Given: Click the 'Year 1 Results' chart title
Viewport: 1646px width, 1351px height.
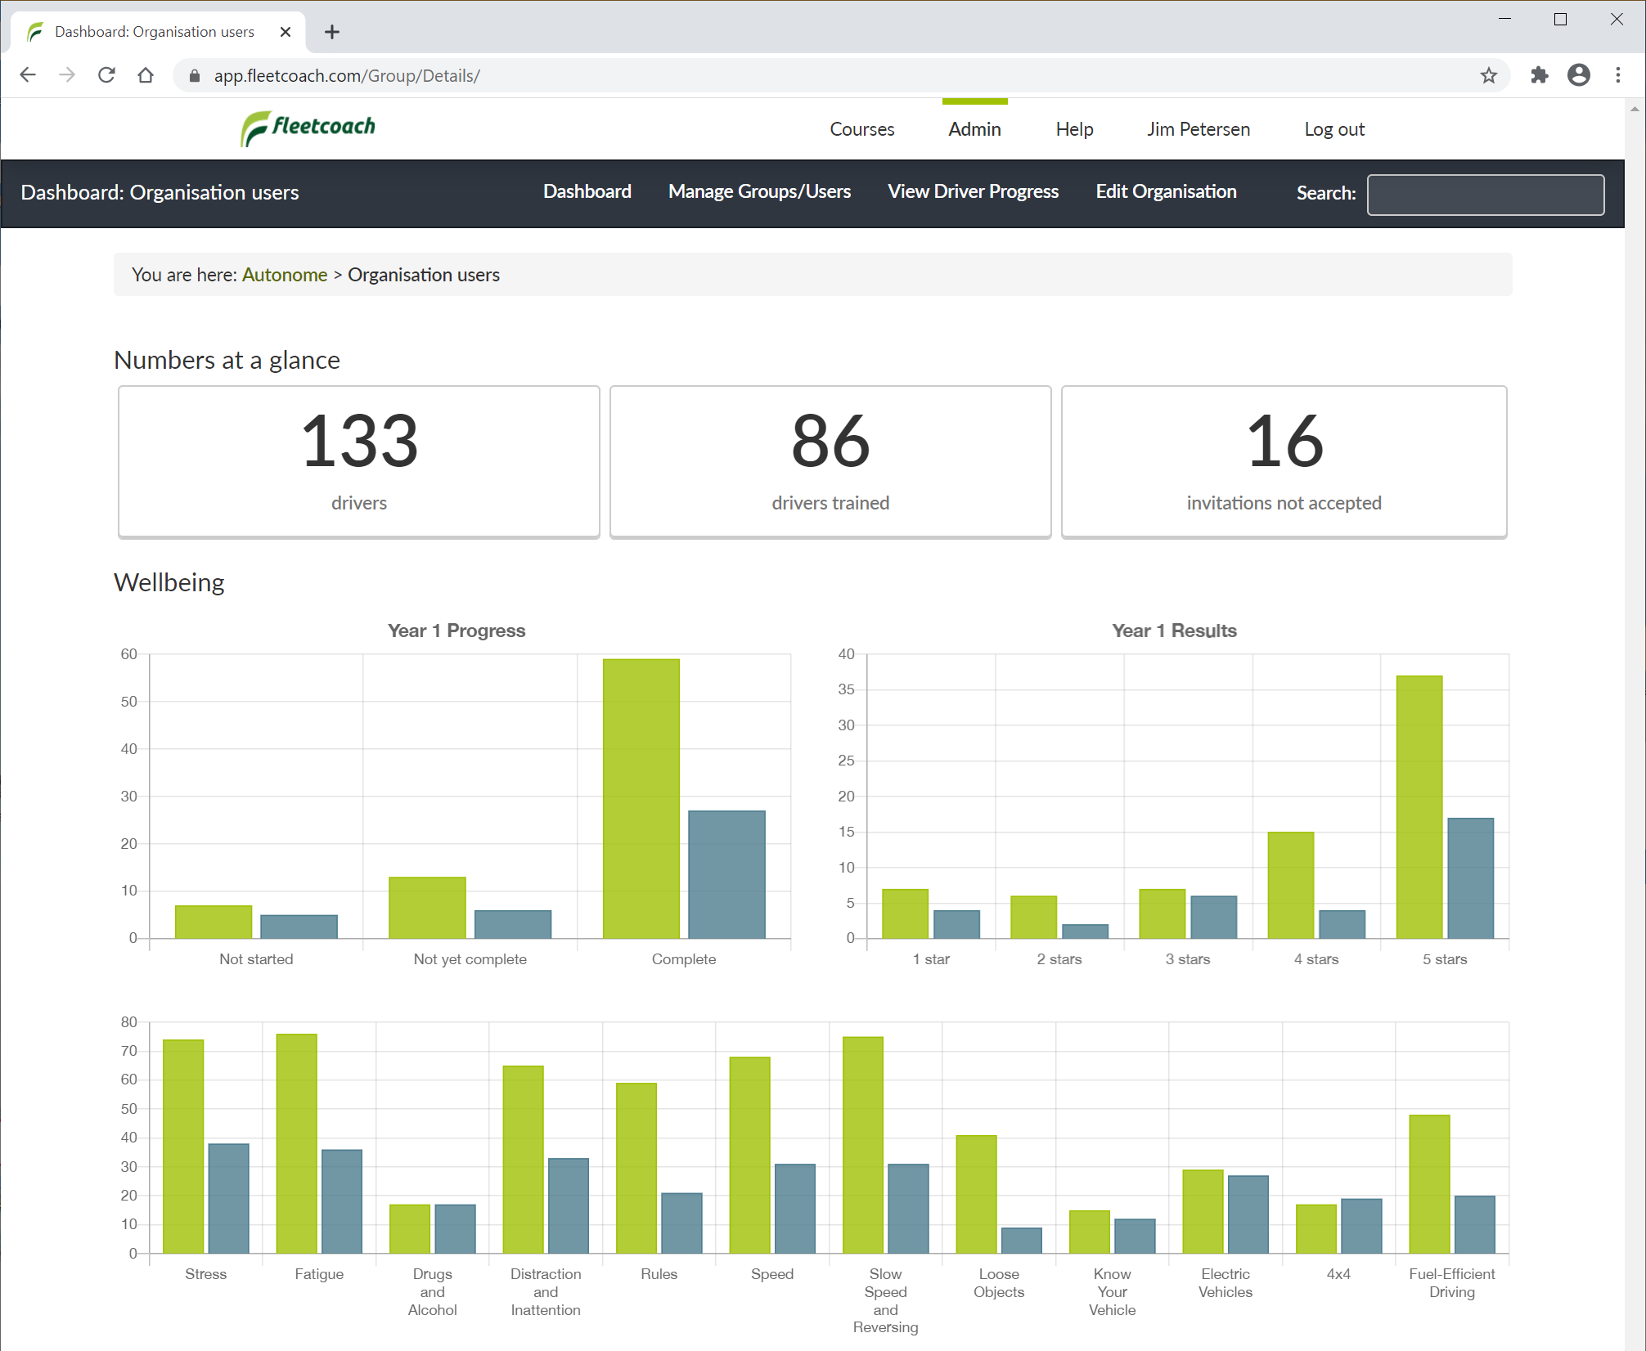Looking at the screenshot, I should [1174, 631].
